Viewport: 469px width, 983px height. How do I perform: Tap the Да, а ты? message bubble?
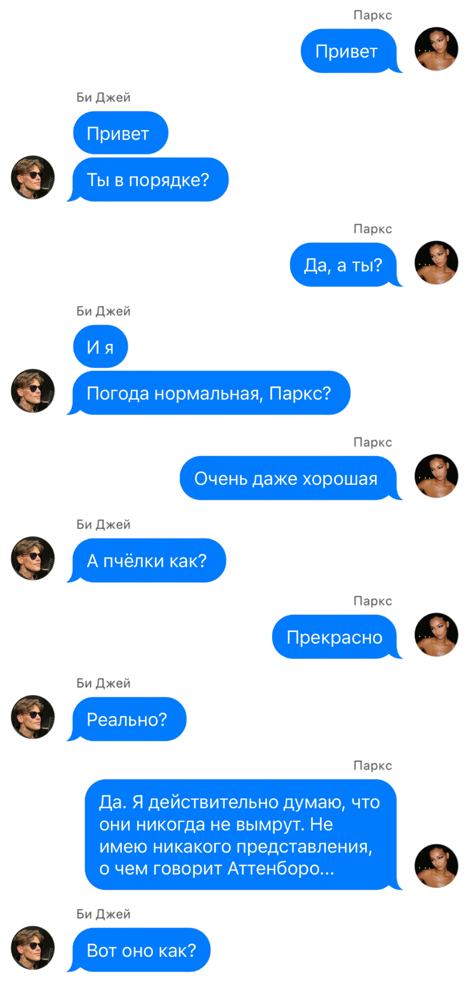(x=346, y=264)
